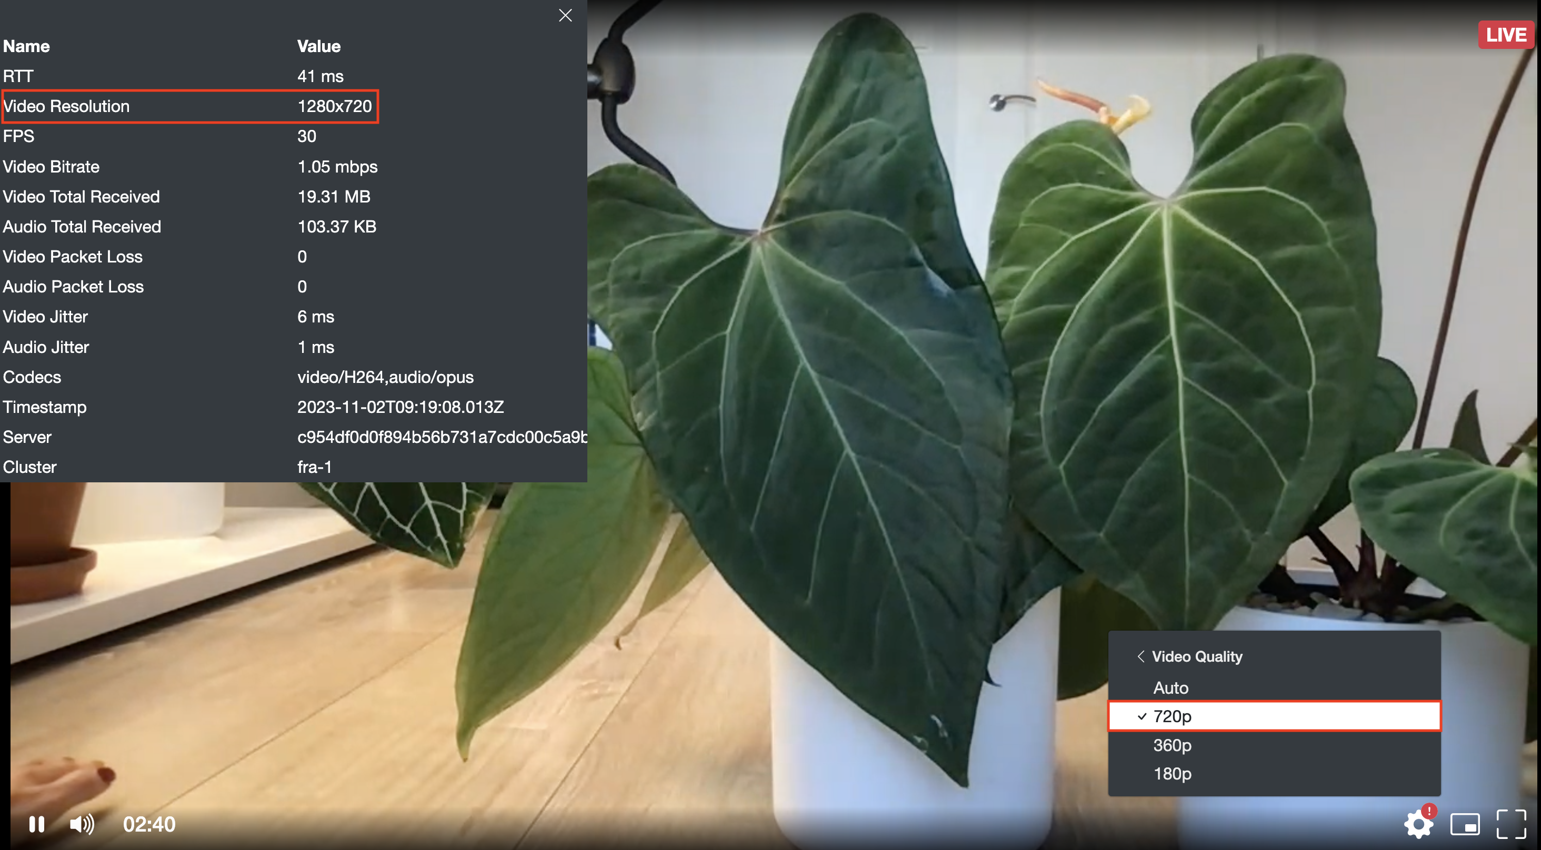This screenshot has height=850, width=1541.
Task: Expand Video Quality back arrow
Action: (x=1140, y=655)
